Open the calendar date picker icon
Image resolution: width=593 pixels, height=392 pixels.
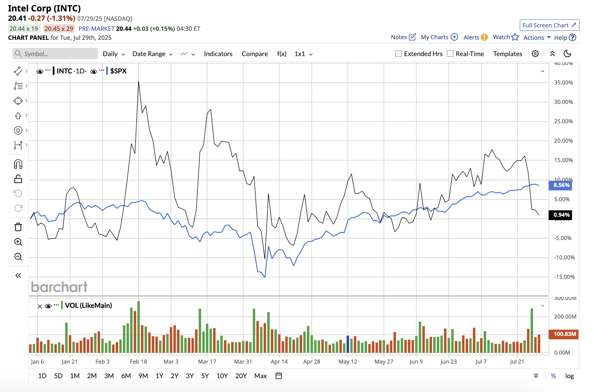click(x=278, y=376)
